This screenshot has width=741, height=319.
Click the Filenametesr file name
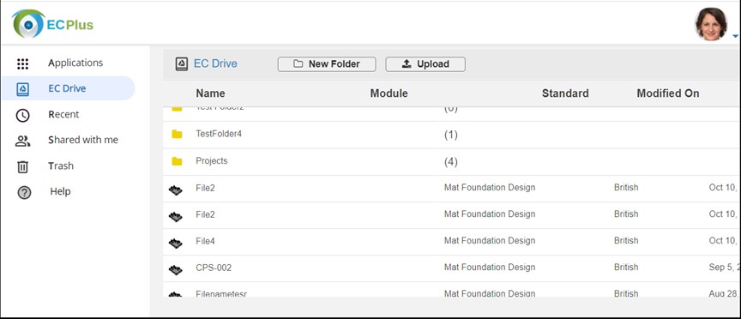(x=221, y=293)
